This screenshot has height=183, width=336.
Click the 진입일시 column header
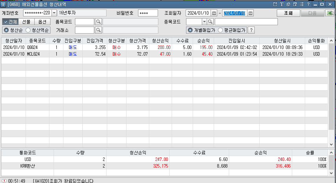click(x=237, y=41)
